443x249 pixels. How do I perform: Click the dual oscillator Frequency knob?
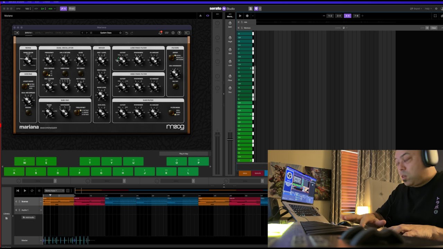click(x=49, y=60)
